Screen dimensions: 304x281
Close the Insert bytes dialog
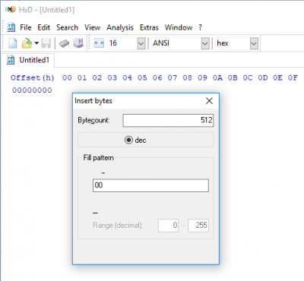[209, 101]
